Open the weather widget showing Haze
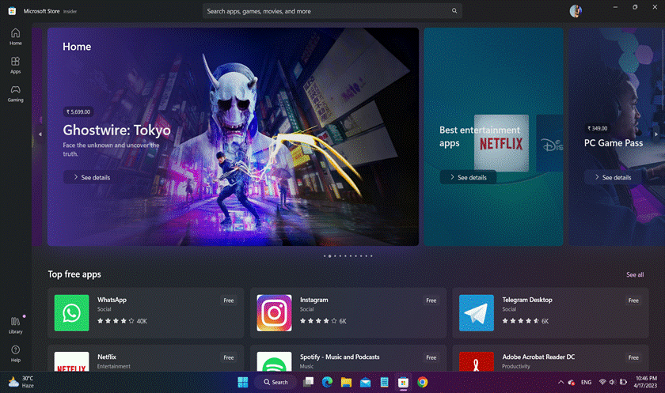The image size is (665, 393). pyautogui.click(x=21, y=382)
